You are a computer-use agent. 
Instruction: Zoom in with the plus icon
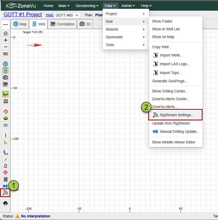pos(5,40)
